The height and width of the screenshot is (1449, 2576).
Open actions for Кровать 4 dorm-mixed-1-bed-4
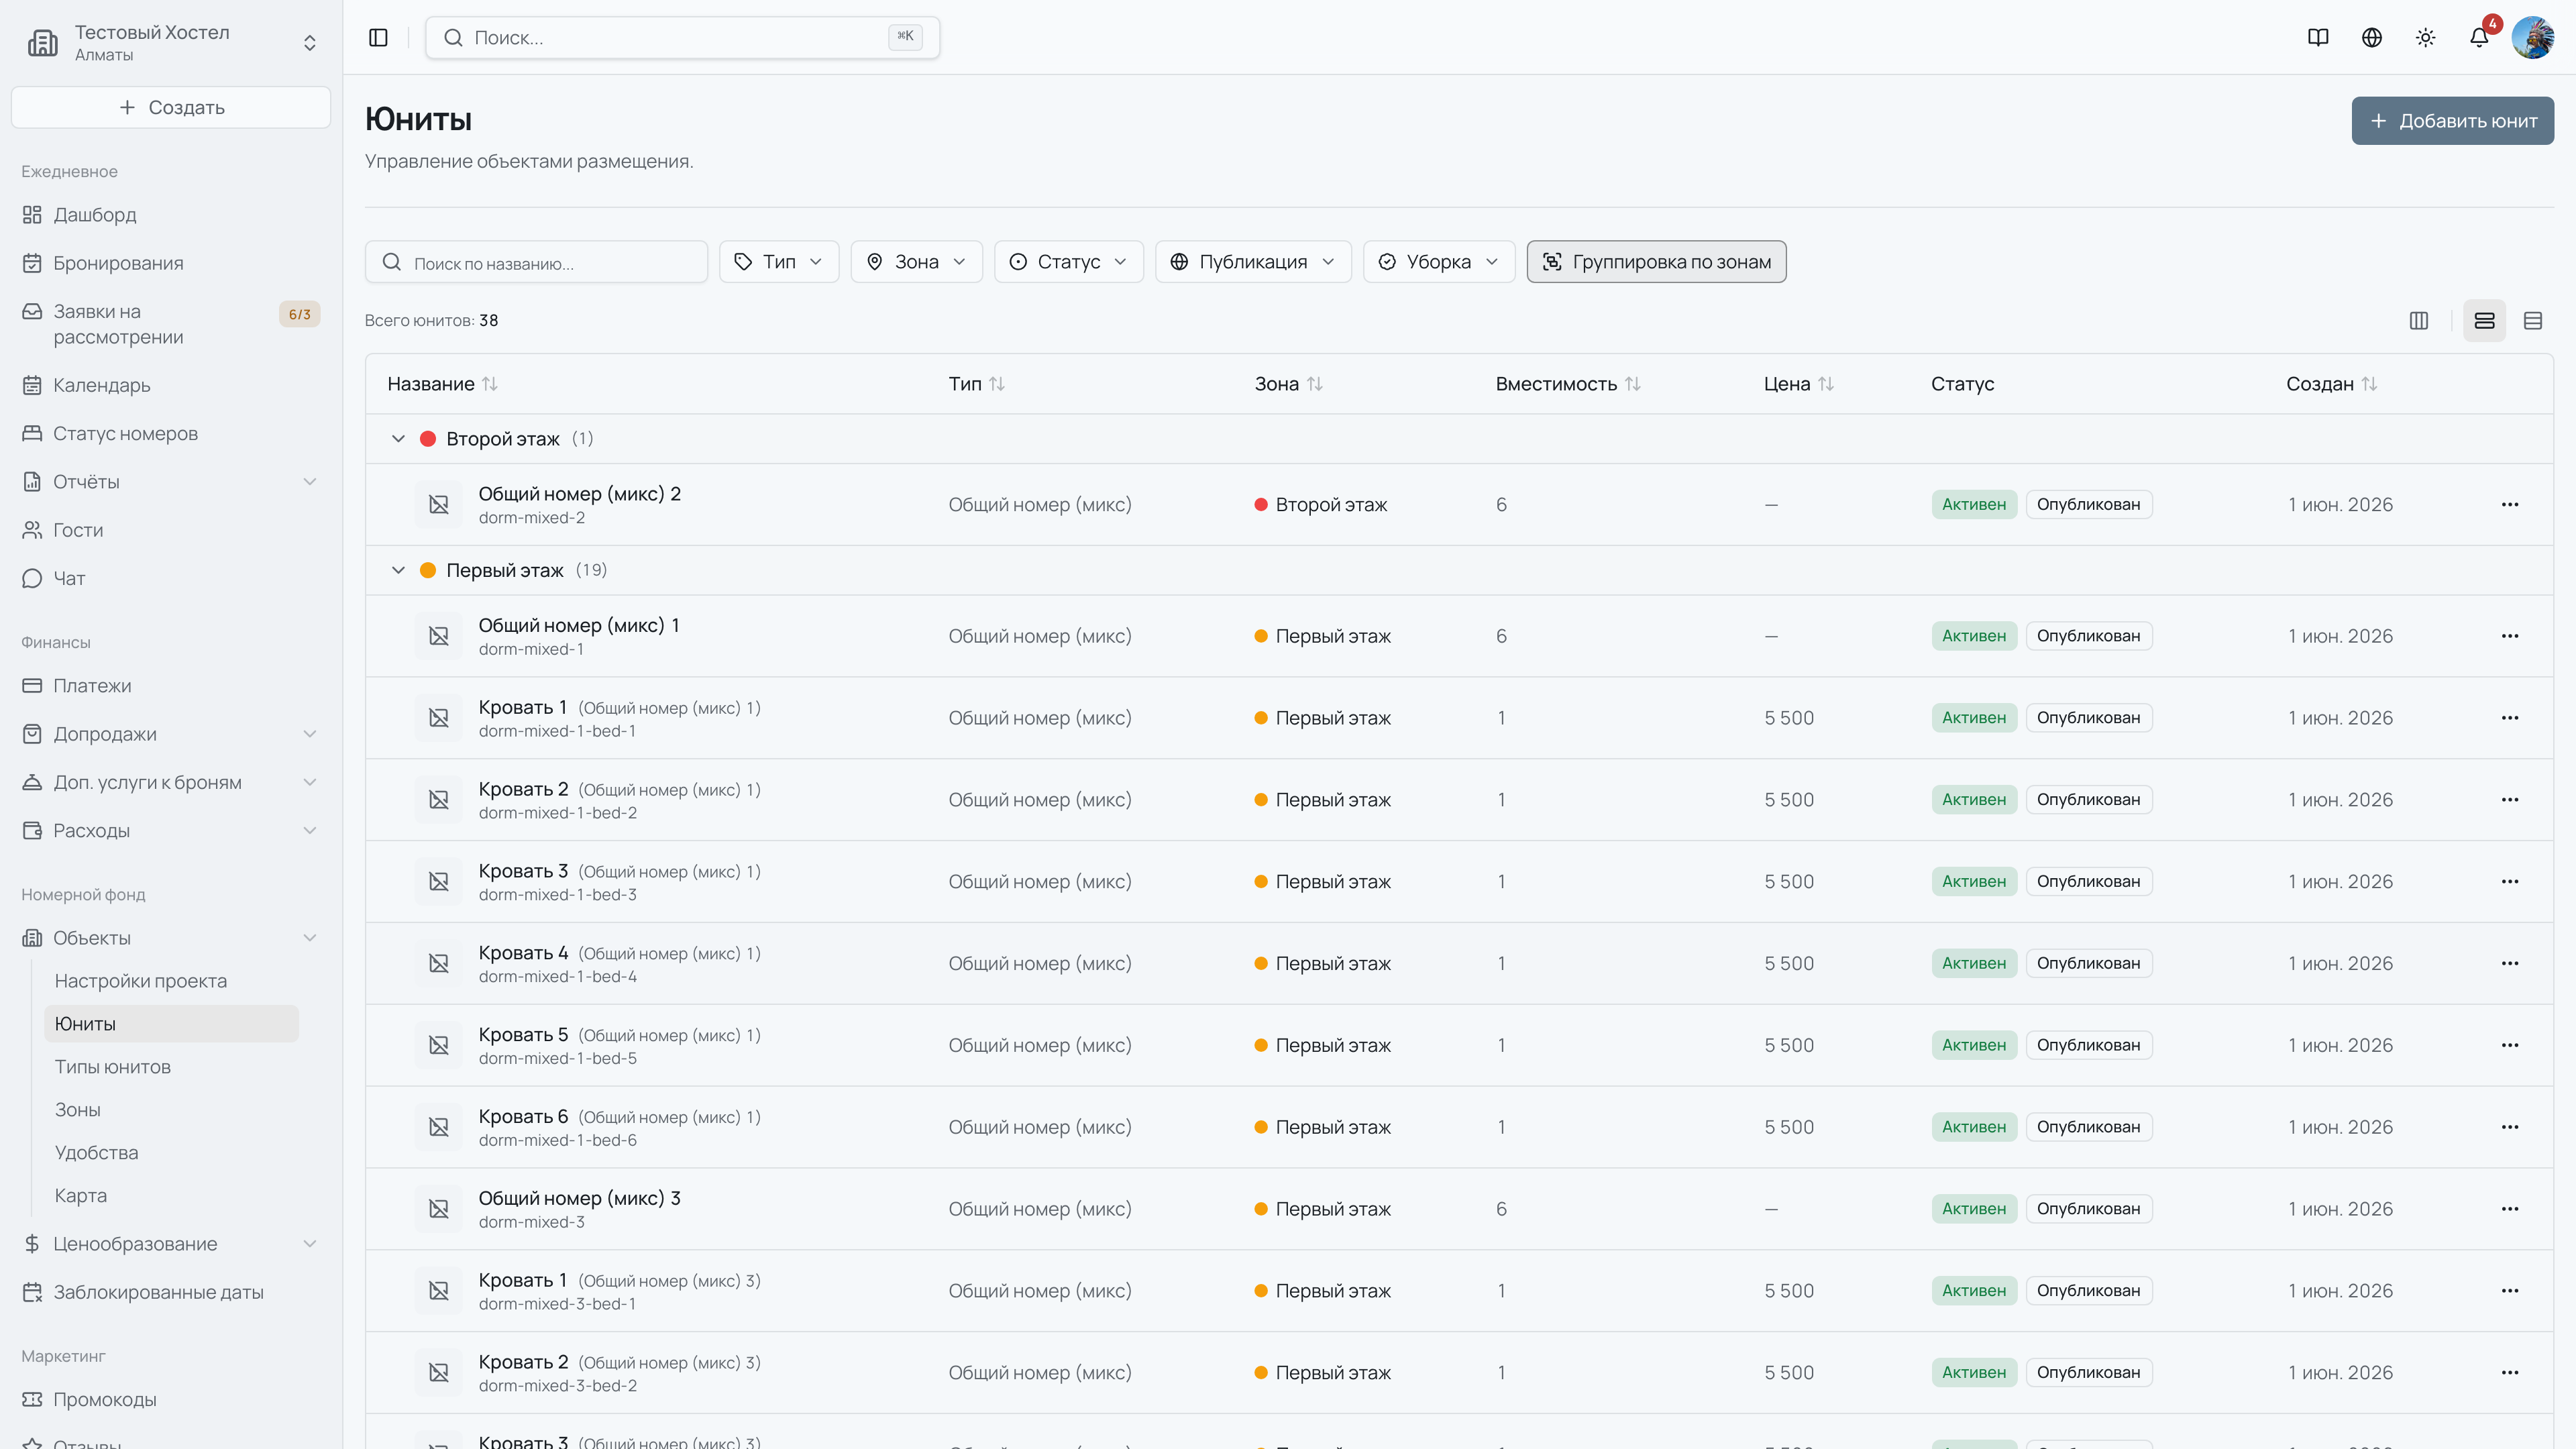pos(2510,963)
